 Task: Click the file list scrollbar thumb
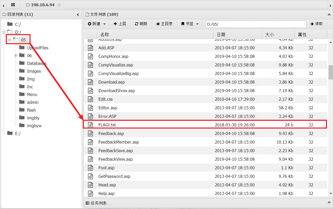(x=331, y=72)
